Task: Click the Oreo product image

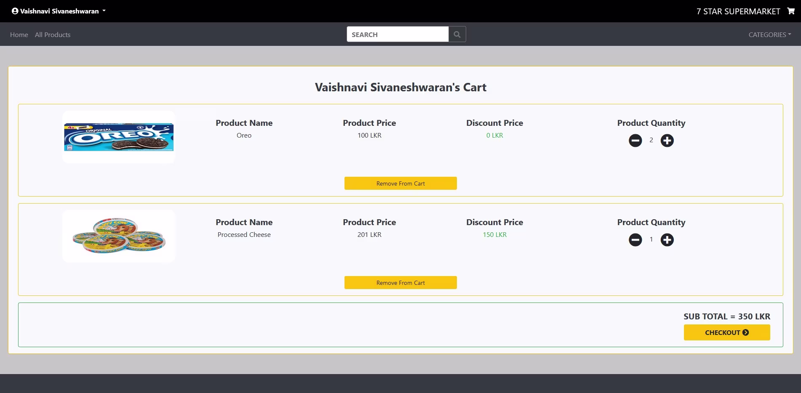Action: tap(119, 137)
